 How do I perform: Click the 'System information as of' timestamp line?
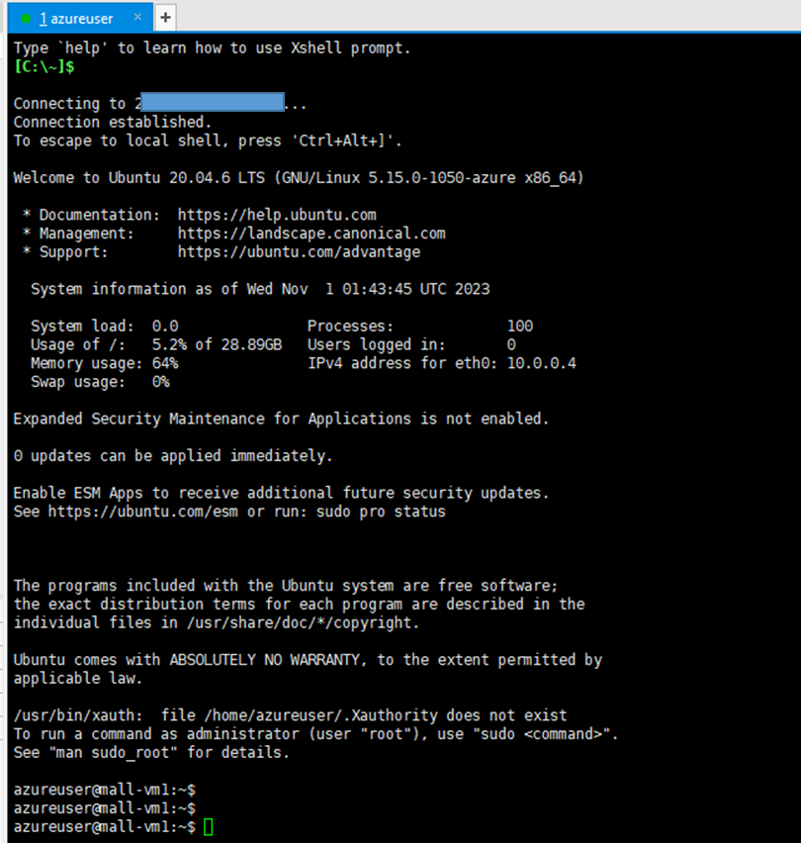tap(260, 289)
